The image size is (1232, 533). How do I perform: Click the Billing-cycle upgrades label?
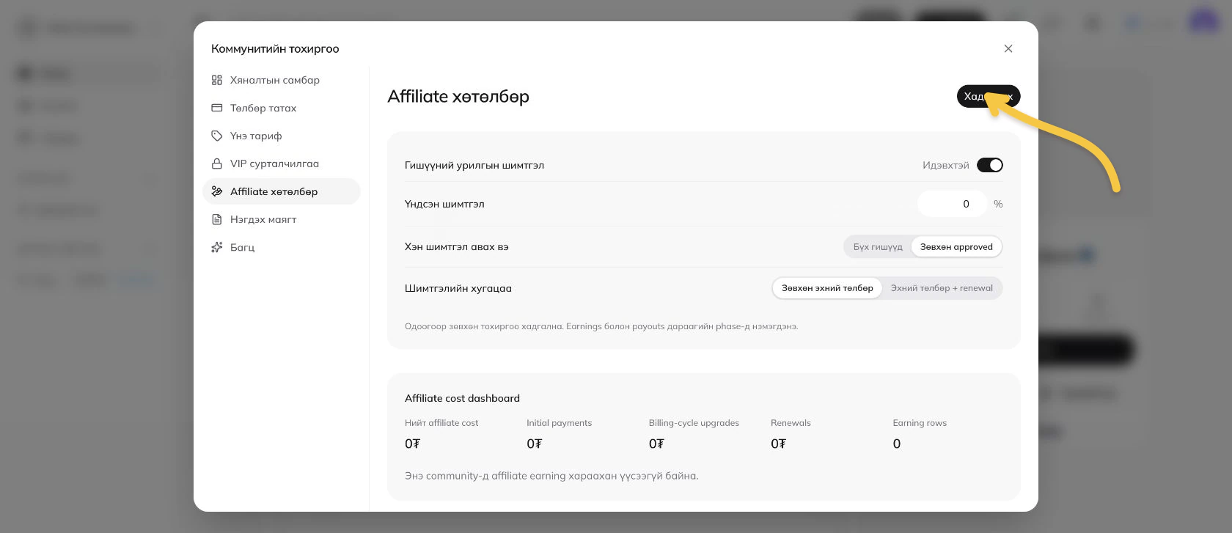(694, 423)
